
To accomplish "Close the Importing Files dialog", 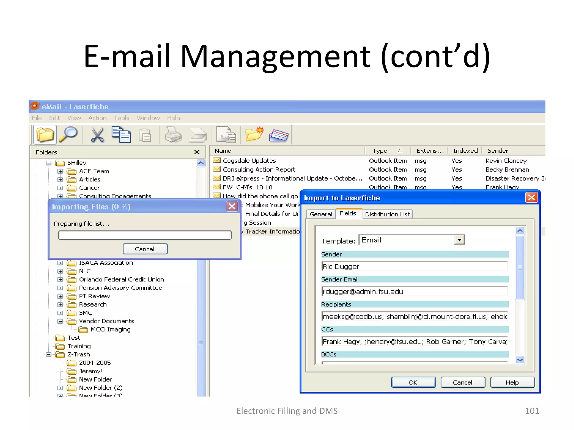I will click(232, 206).
